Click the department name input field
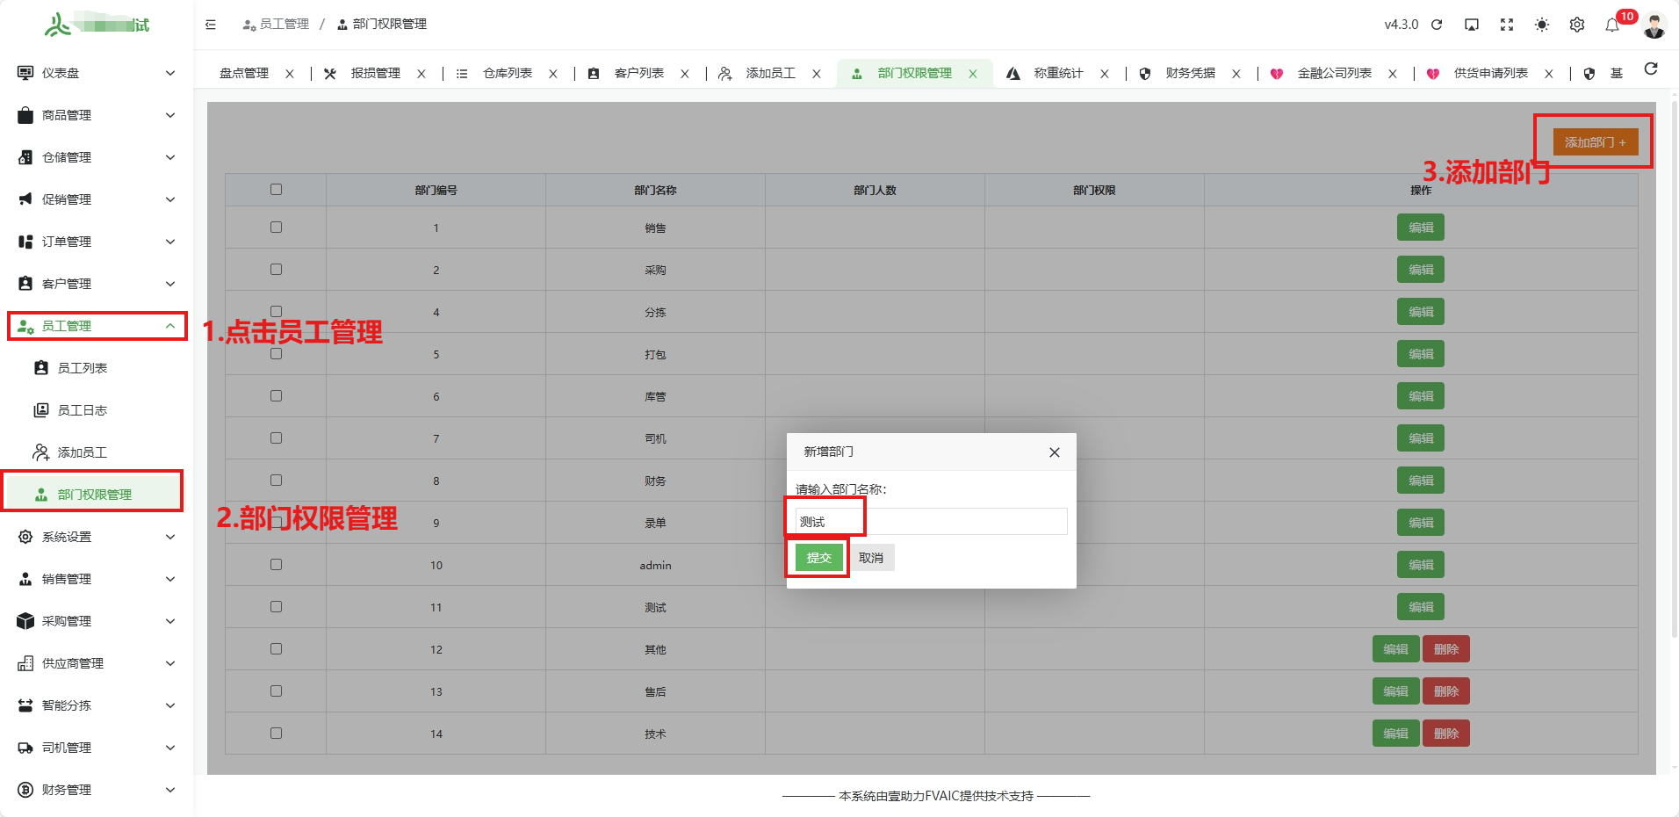The image size is (1679, 817). click(931, 522)
